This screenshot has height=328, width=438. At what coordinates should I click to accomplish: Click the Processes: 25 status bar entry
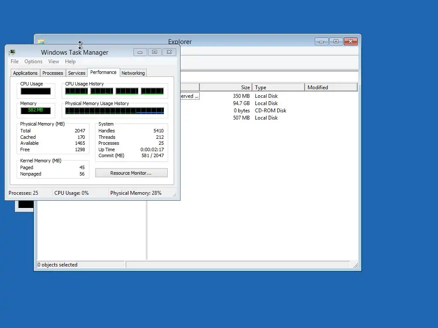point(23,193)
